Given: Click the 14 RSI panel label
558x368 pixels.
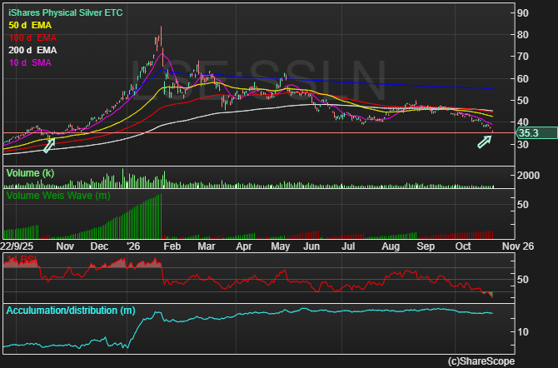Looking at the screenshot, I should [x=22, y=260].
